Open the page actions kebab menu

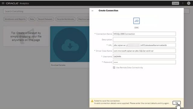click(183, 3)
